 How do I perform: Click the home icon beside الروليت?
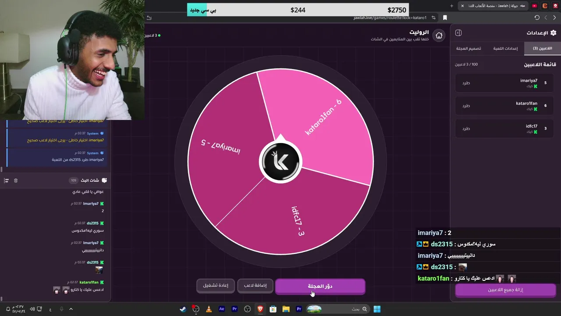(439, 36)
